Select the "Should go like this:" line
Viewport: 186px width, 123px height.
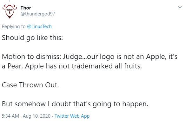32,38
